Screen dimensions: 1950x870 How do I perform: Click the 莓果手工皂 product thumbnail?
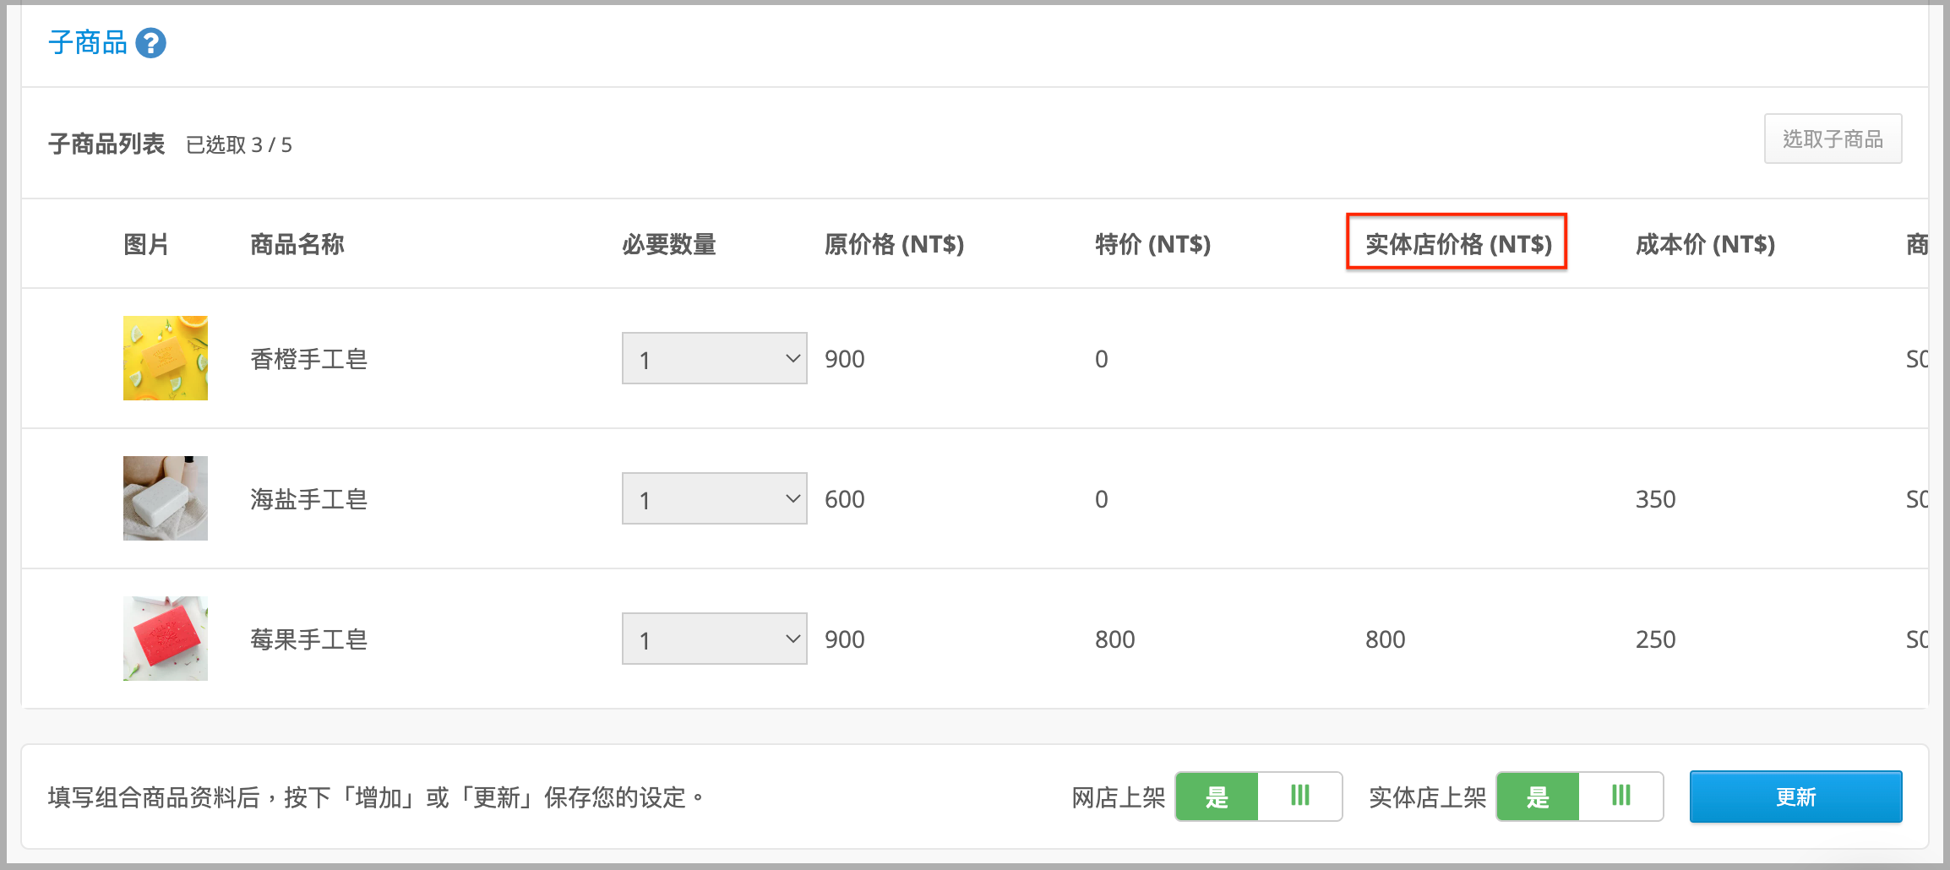166,639
